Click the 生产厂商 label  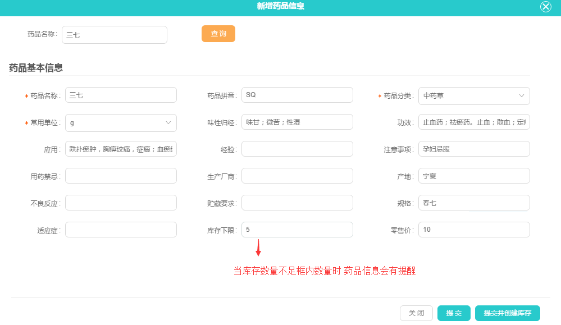pos(222,177)
